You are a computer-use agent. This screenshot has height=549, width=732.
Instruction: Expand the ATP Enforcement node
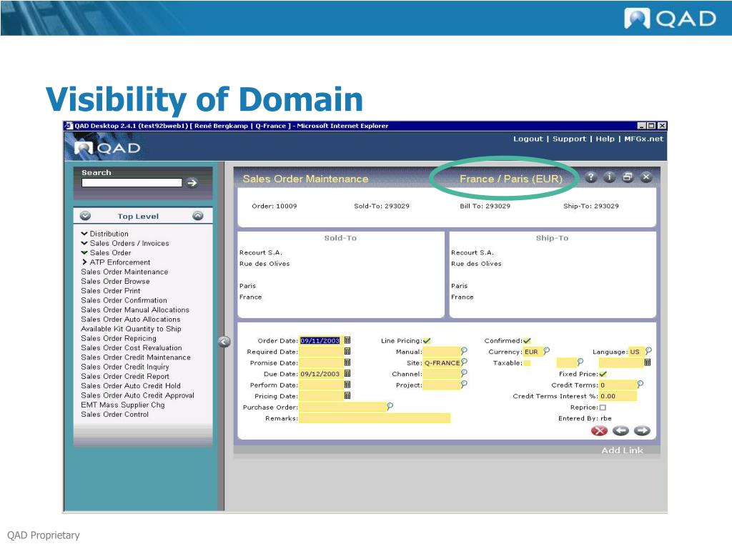pos(84,262)
